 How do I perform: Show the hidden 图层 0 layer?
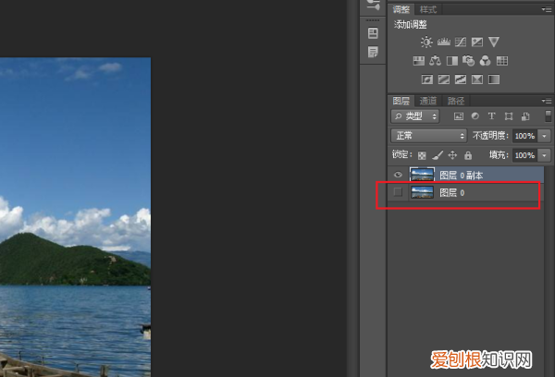pos(398,193)
